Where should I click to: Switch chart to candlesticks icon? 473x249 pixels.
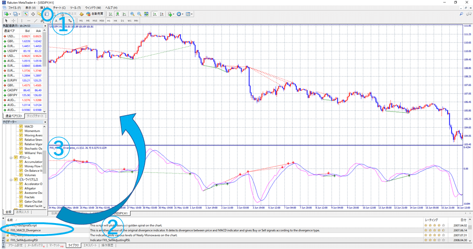[x=117, y=14]
